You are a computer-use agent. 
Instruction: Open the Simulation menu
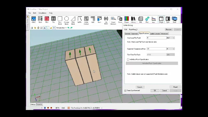42,13
